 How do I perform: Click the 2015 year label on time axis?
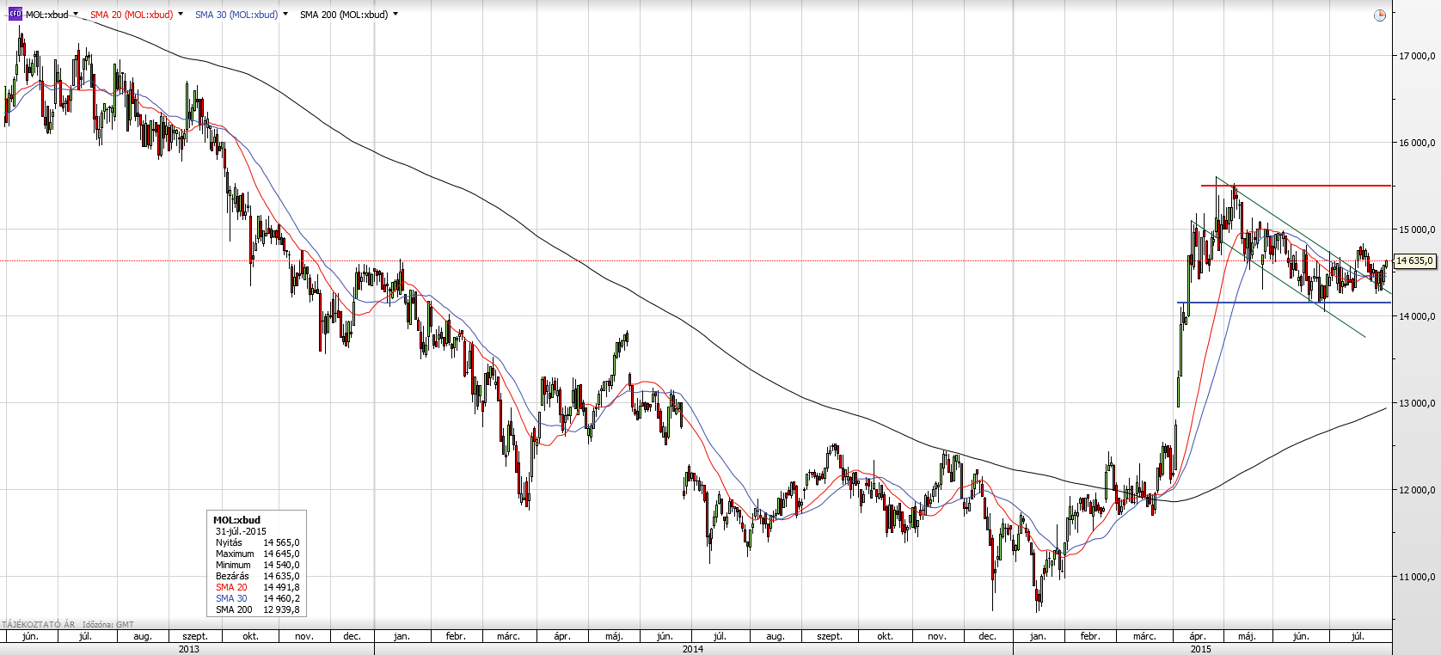[1201, 649]
